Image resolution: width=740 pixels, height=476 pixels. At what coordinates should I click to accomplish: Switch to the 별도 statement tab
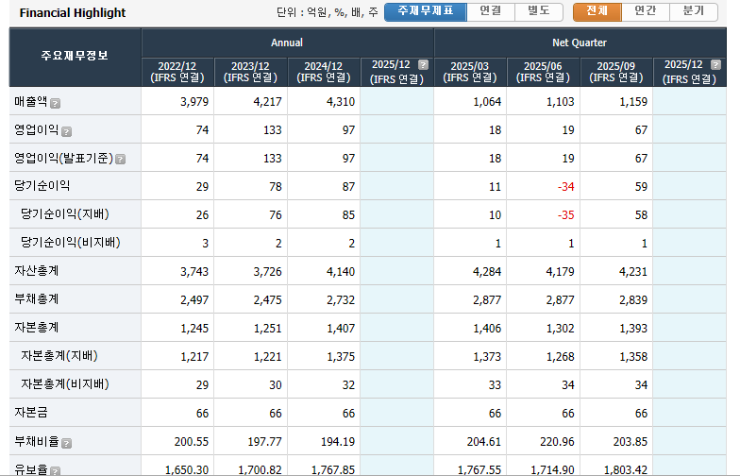click(539, 11)
